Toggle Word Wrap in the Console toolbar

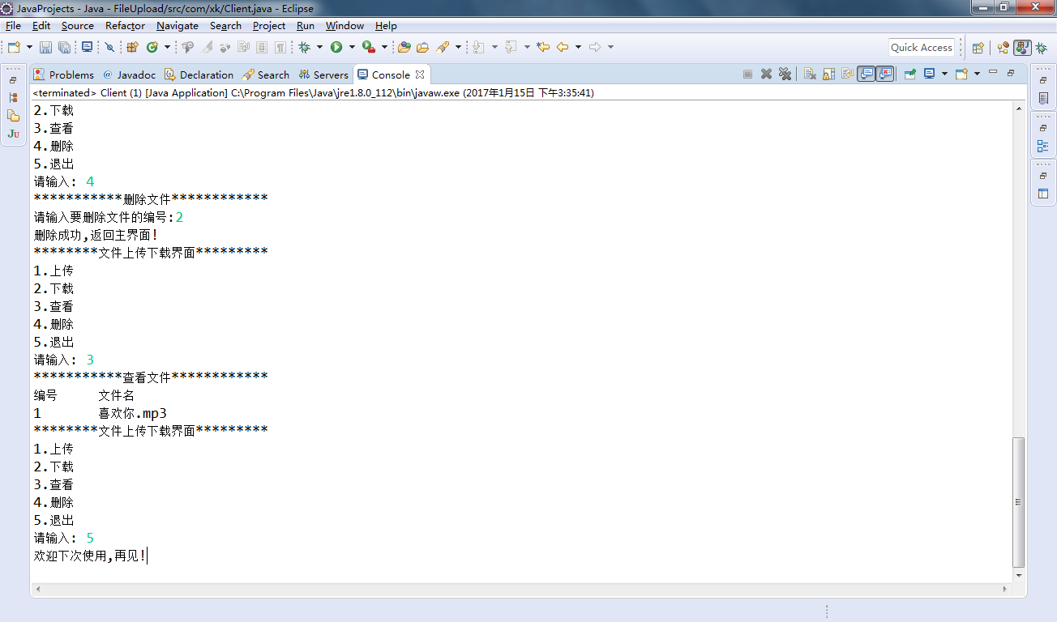[x=847, y=74]
